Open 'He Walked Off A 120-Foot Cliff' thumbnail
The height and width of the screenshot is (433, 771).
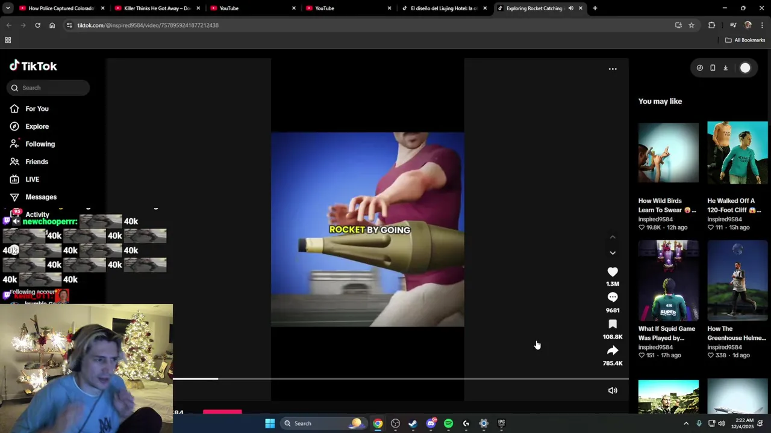pyautogui.click(x=737, y=153)
